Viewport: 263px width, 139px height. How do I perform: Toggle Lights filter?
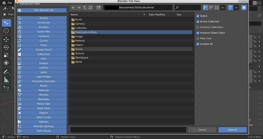(x=42, y=72)
